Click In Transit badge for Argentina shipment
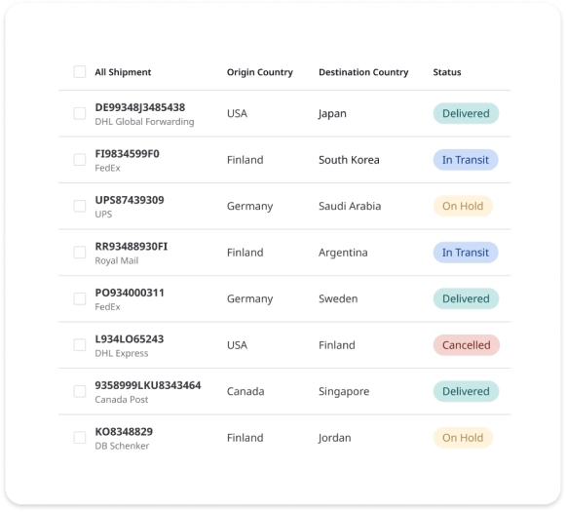566x512 pixels. (466, 253)
